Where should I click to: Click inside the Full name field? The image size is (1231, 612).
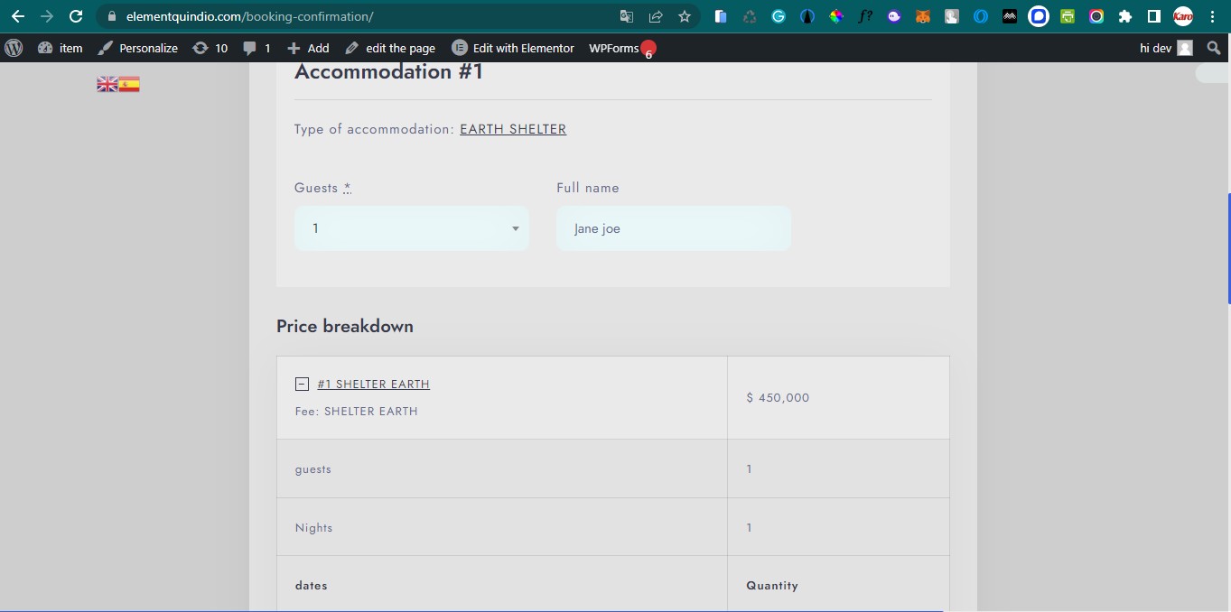click(x=672, y=228)
